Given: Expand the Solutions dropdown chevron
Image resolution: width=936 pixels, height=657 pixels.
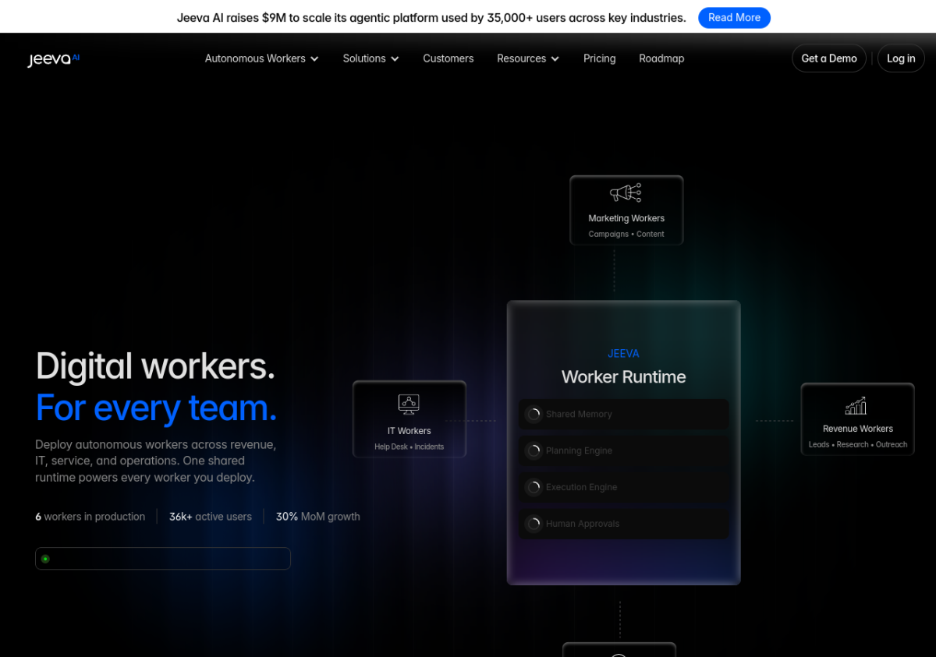Looking at the screenshot, I should [395, 58].
